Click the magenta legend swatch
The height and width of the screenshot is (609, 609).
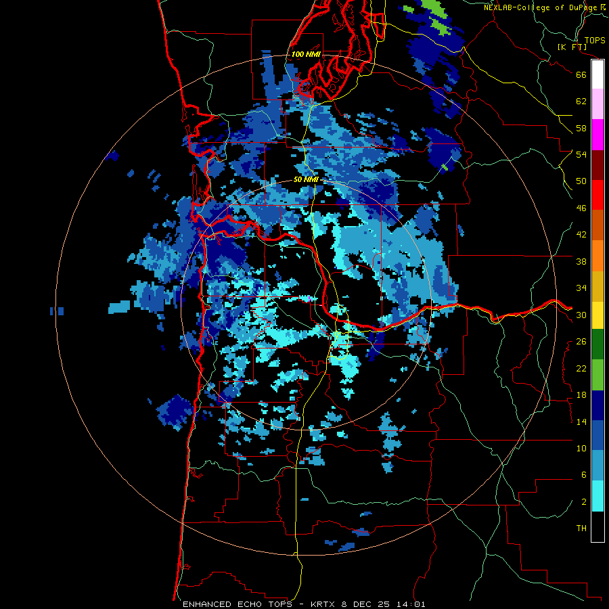click(x=597, y=135)
